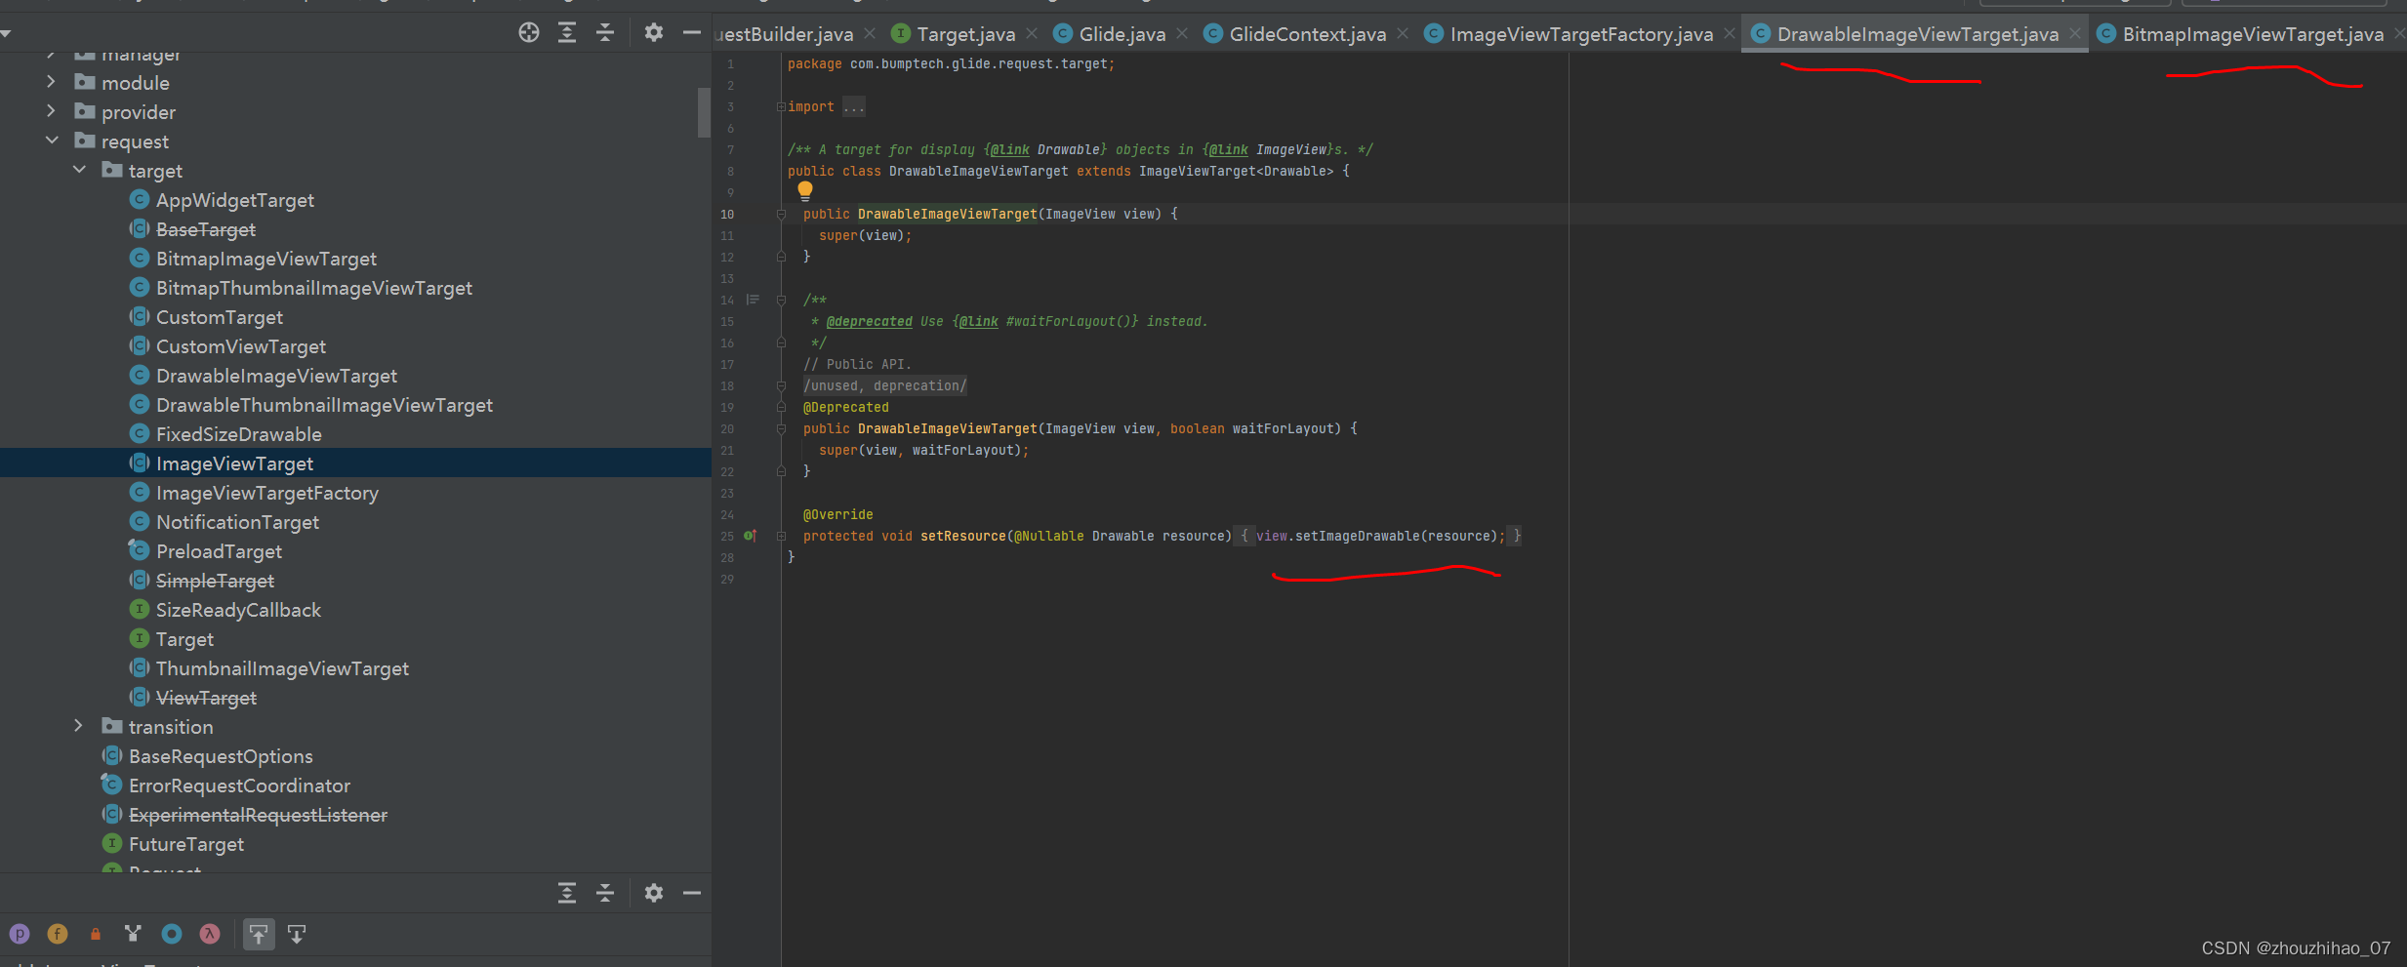Viewport: 2407px width, 967px height.
Task: Expand collapsed import block on line 3
Action: click(780, 106)
